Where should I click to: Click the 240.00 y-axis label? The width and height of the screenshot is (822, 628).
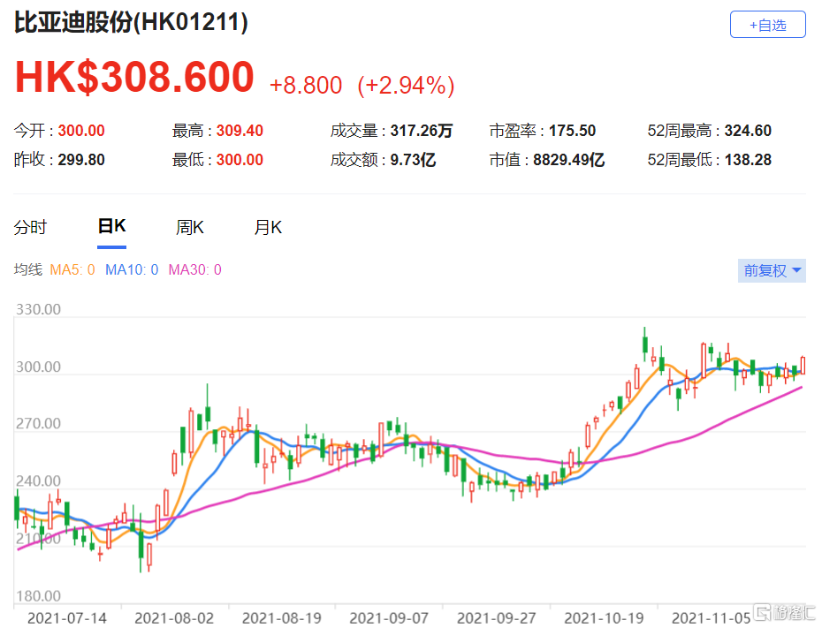(38, 480)
